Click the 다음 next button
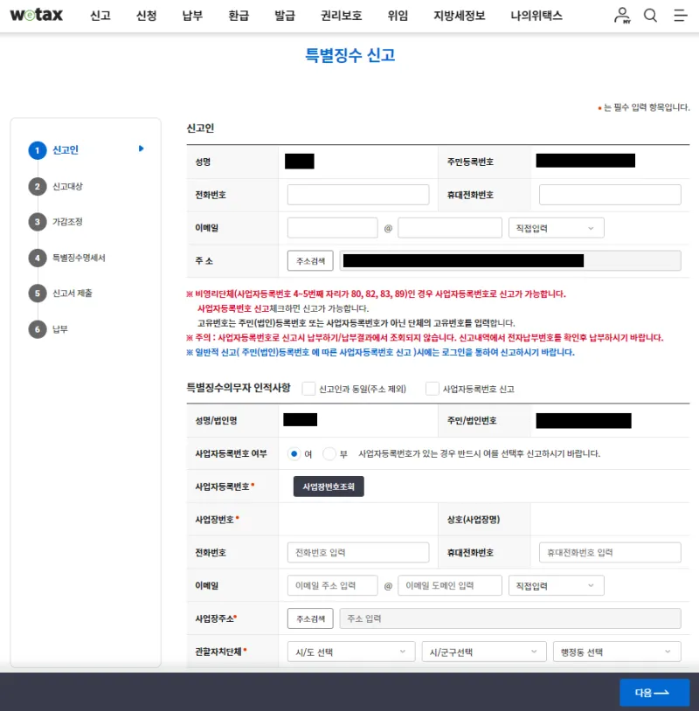 point(654,693)
